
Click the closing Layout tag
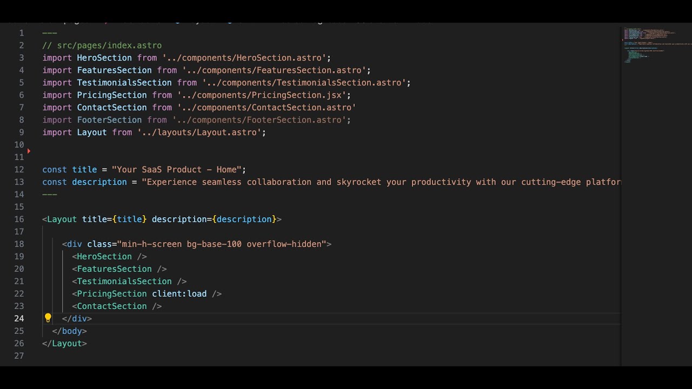pos(65,344)
